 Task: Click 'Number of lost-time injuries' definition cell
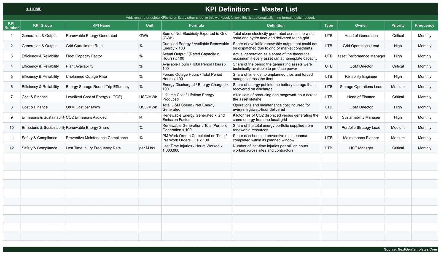[x=276, y=148]
